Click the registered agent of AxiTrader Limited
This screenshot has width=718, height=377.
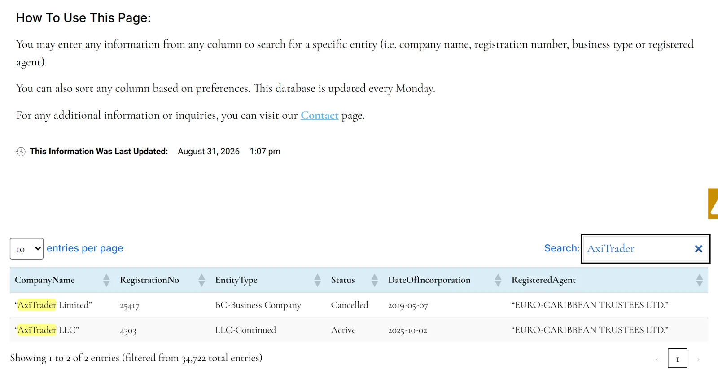pyautogui.click(x=590, y=305)
